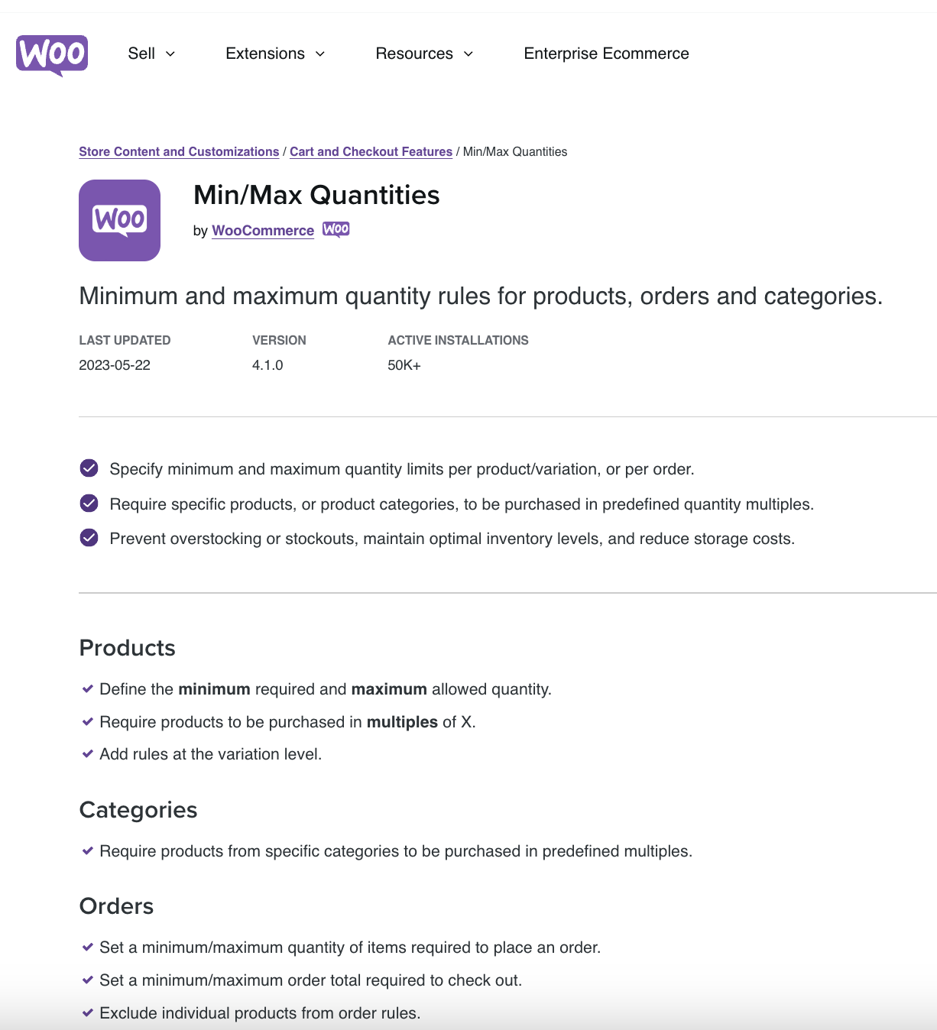Open Cart and Checkout Features breadcrumb
Viewport: 937px width, 1030px height.
point(371,151)
